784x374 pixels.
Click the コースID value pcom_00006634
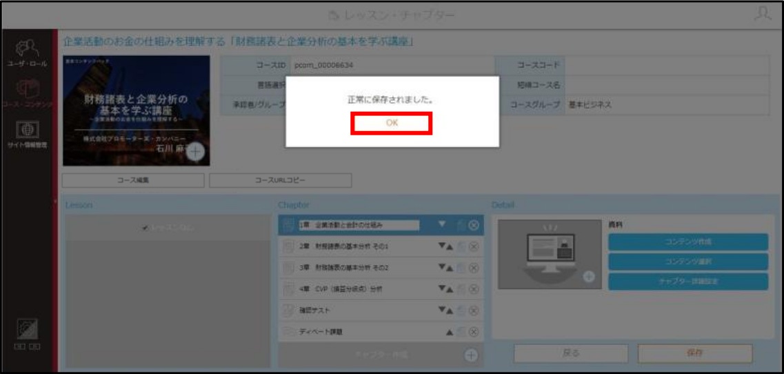click(325, 65)
